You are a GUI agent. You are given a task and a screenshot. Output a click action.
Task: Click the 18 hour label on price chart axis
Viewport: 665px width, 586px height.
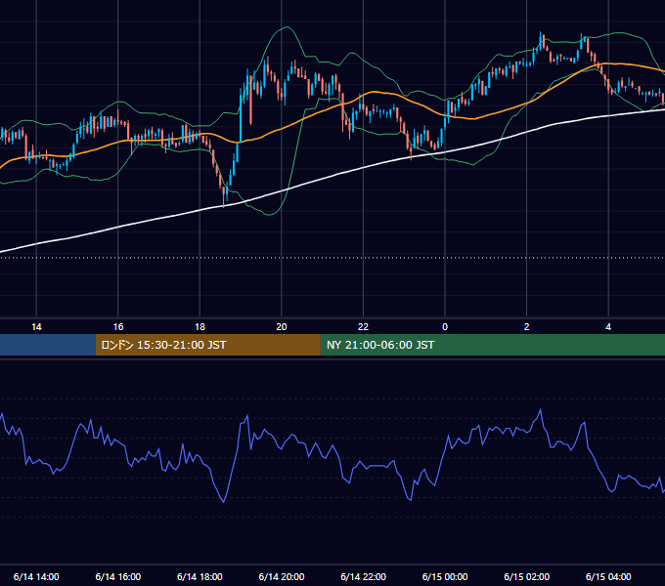199,327
